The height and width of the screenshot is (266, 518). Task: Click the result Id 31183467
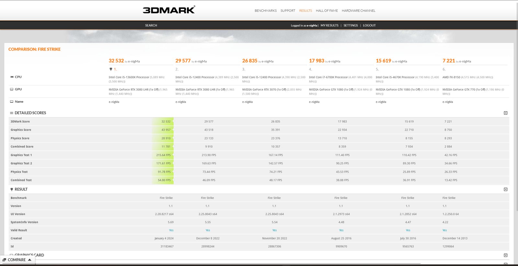pos(167,247)
